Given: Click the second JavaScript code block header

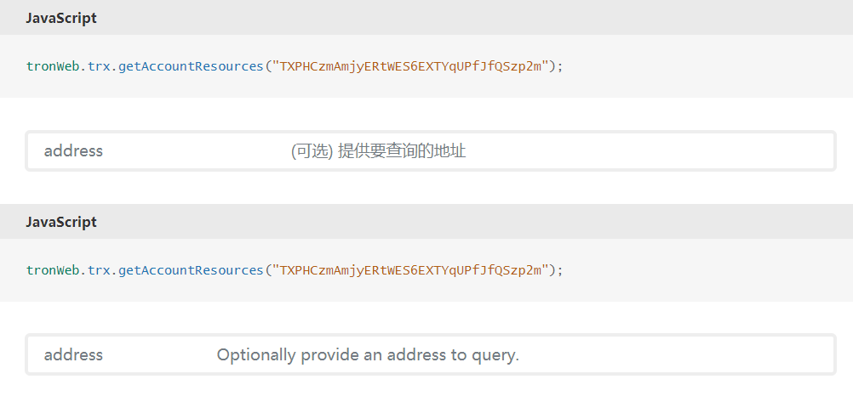Looking at the screenshot, I should click(x=426, y=222).
